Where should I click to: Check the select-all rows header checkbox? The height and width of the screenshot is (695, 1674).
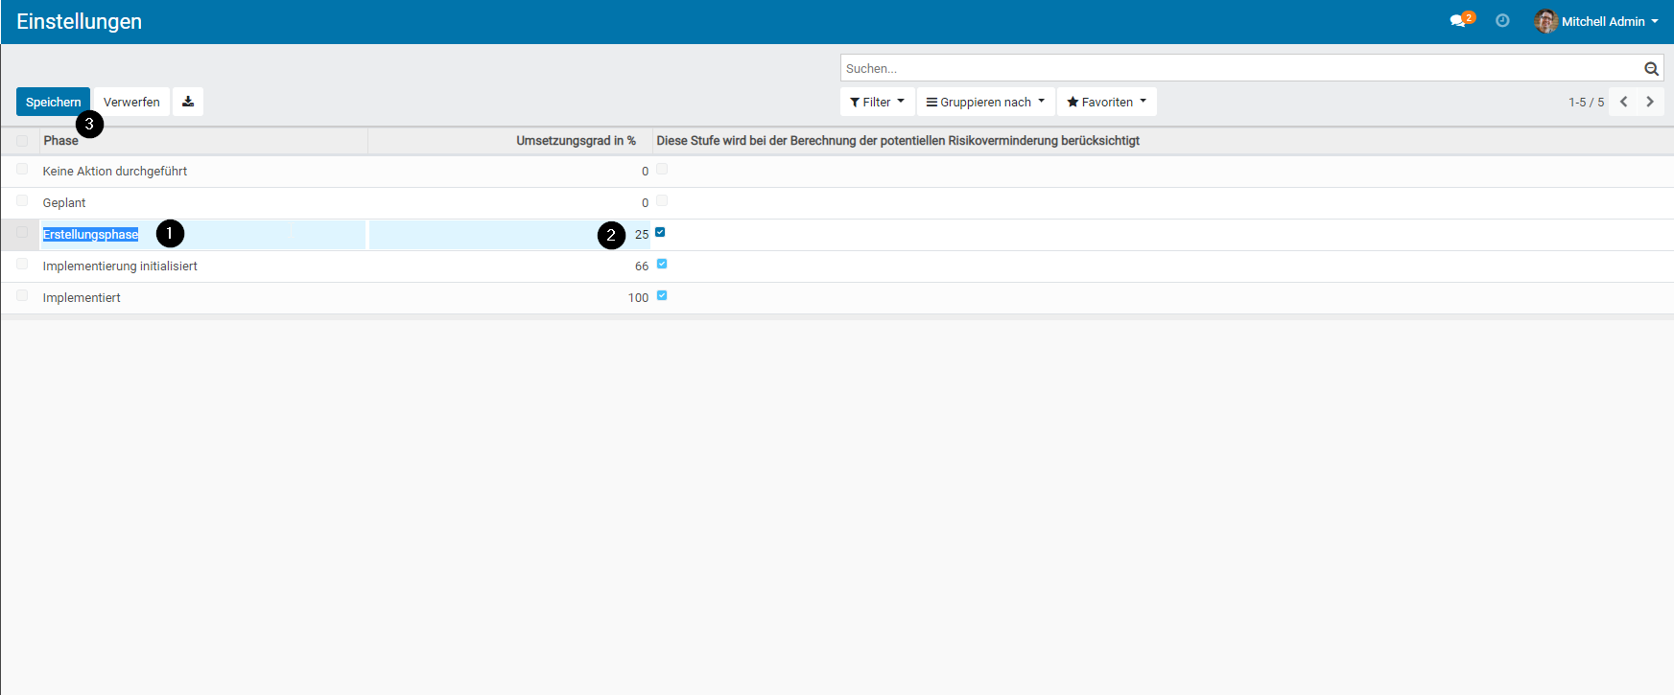[x=22, y=141]
